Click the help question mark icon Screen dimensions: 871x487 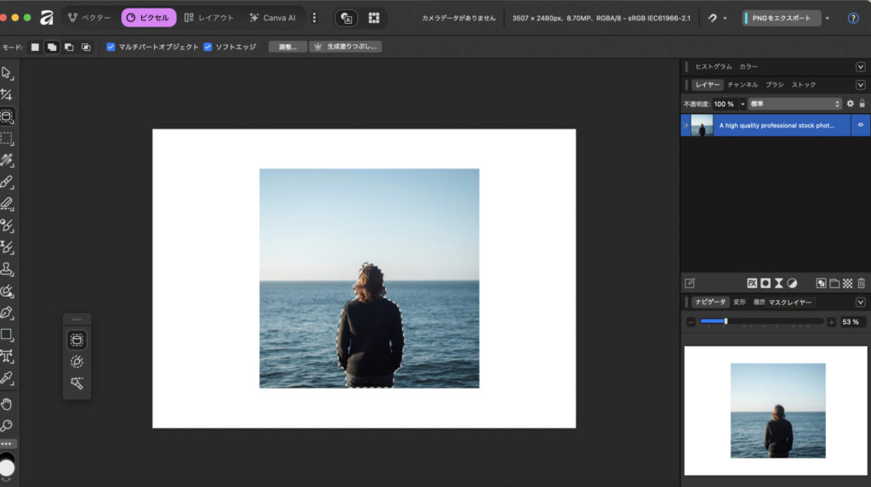(853, 18)
